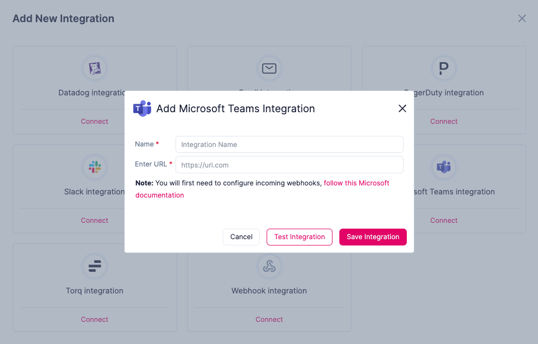Click the Microsoft Teams logo in dialog header
The width and height of the screenshot is (538, 344).
click(x=142, y=109)
